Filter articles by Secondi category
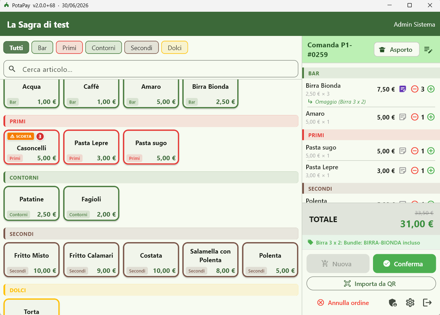440x315 pixels. pos(142,48)
